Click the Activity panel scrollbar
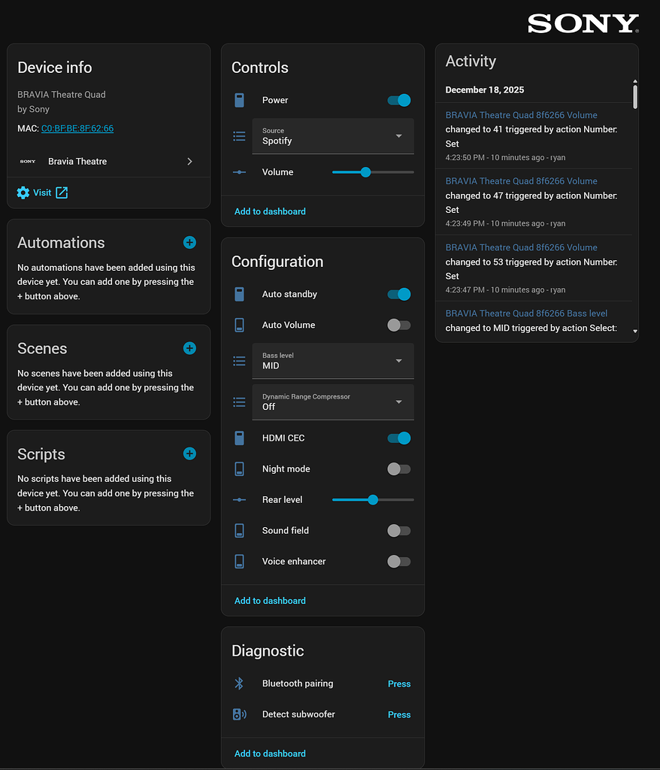 pos(635,96)
